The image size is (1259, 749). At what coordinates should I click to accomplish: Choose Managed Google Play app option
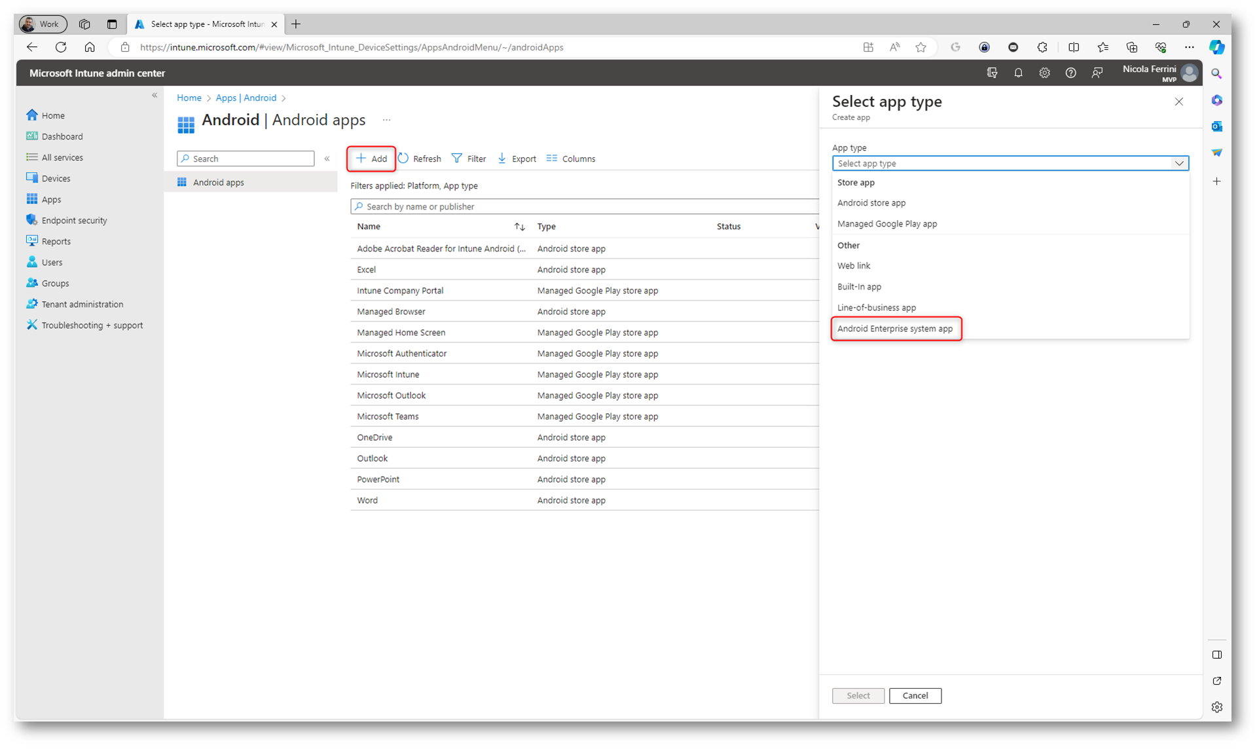tap(886, 224)
